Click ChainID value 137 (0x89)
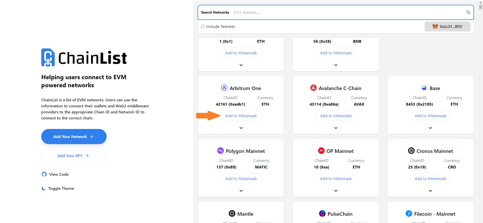 coord(226,167)
